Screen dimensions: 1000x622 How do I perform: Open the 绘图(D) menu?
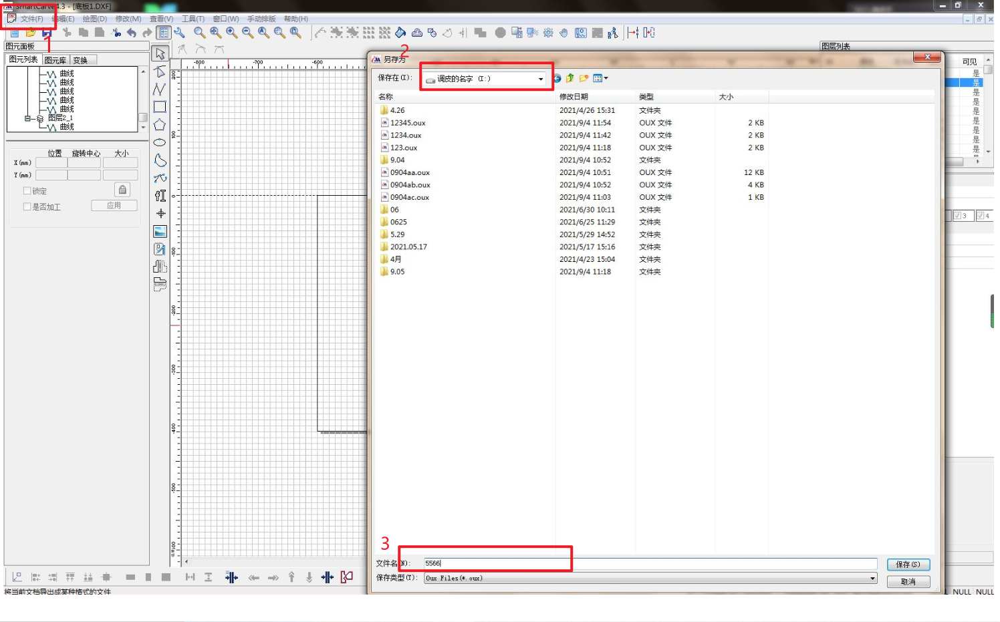95,19
